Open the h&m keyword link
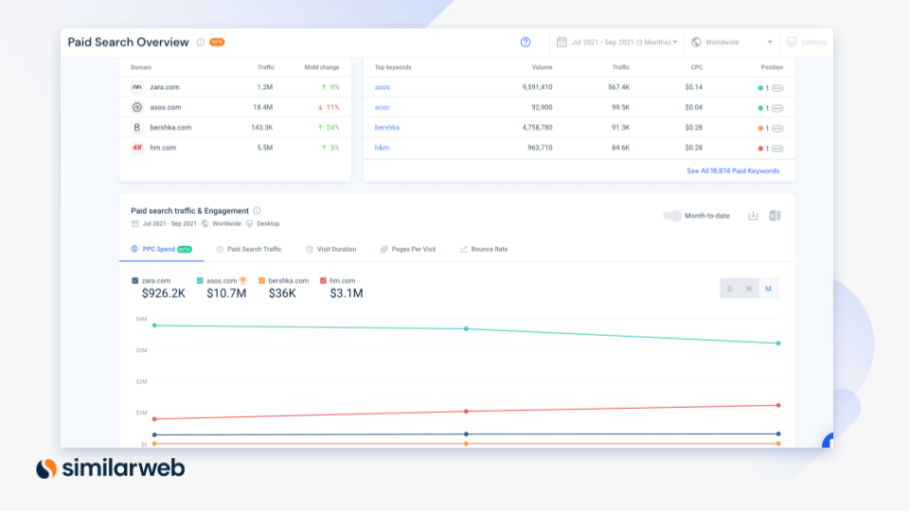The image size is (909, 511). (x=382, y=148)
